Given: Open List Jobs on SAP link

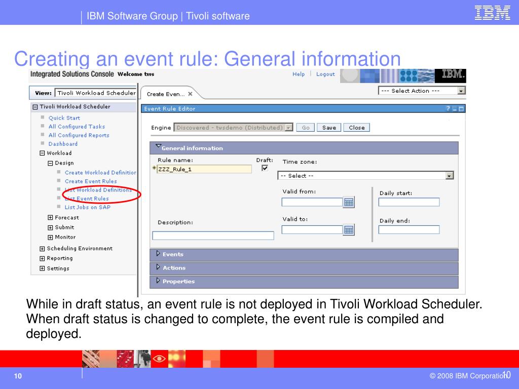Looking at the screenshot, I should (x=87, y=207).
